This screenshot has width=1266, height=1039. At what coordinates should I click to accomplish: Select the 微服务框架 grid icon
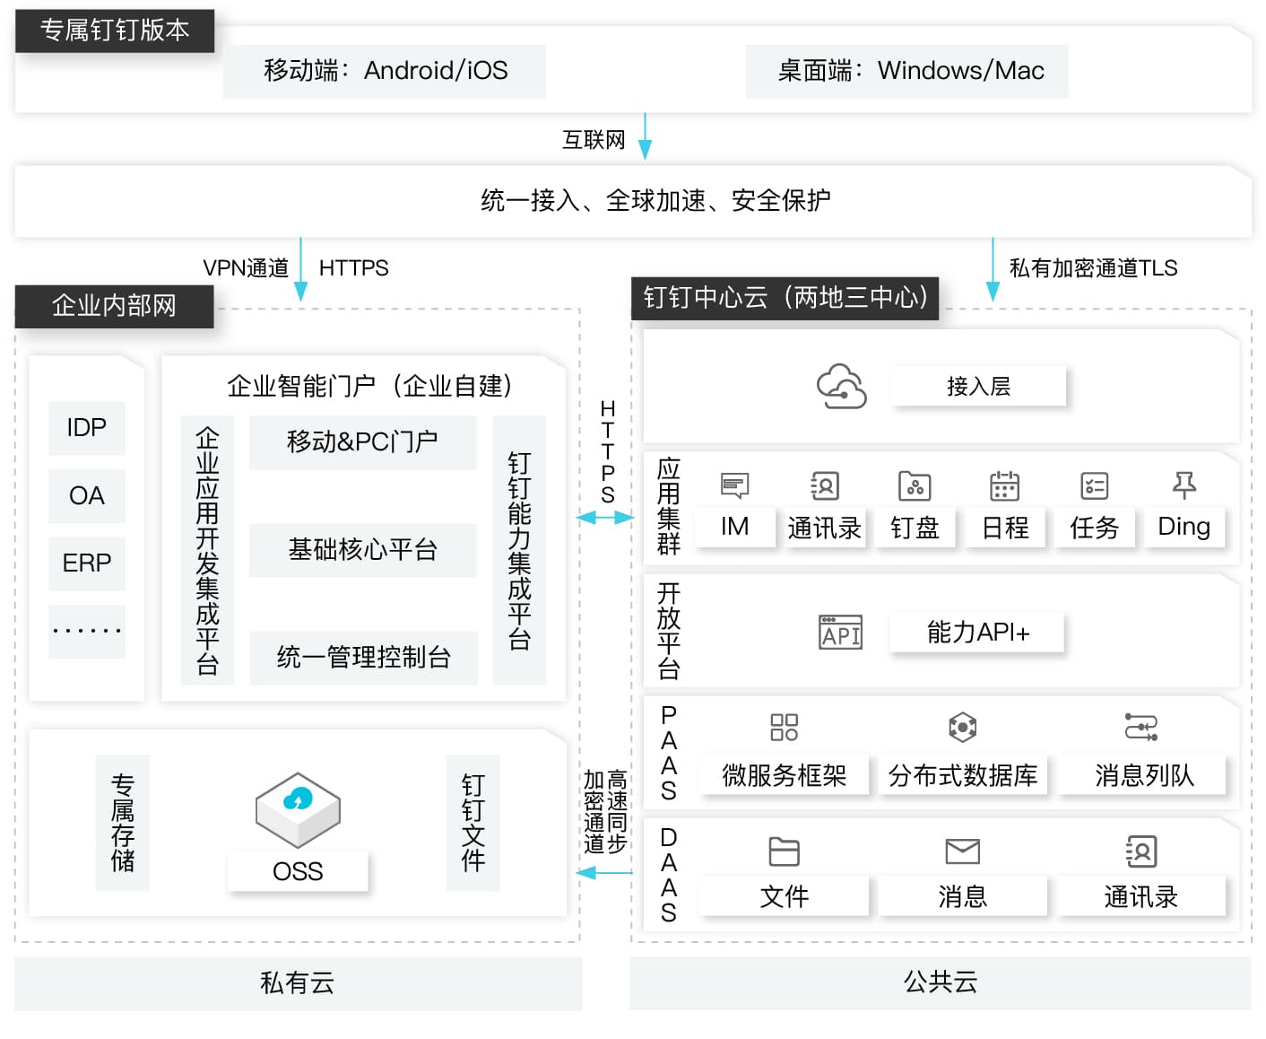tap(783, 727)
